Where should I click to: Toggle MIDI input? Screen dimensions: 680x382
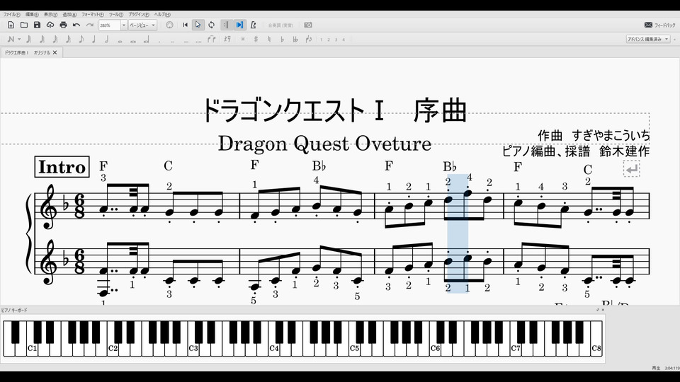click(x=169, y=25)
